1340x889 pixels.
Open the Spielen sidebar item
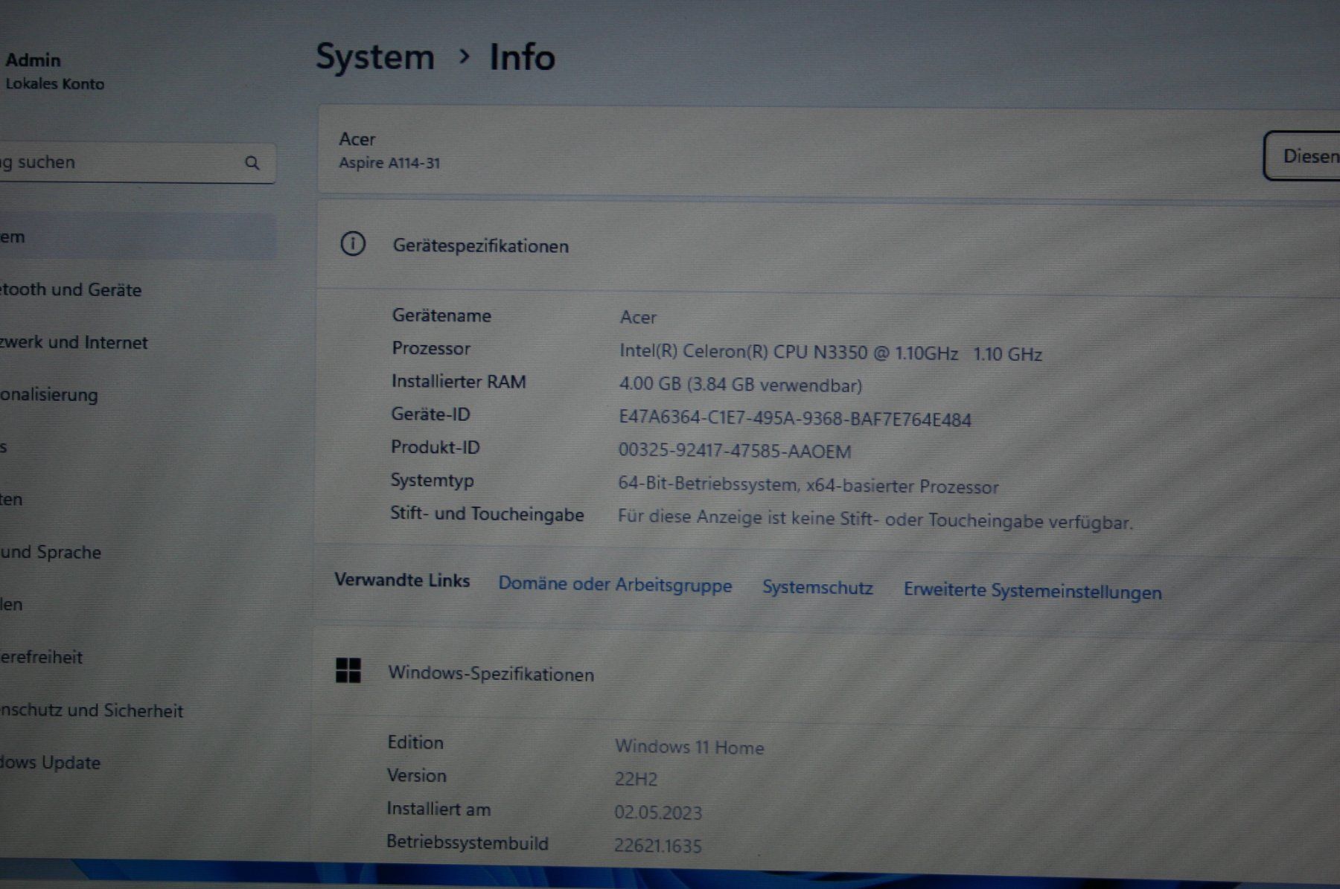[12, 604]
